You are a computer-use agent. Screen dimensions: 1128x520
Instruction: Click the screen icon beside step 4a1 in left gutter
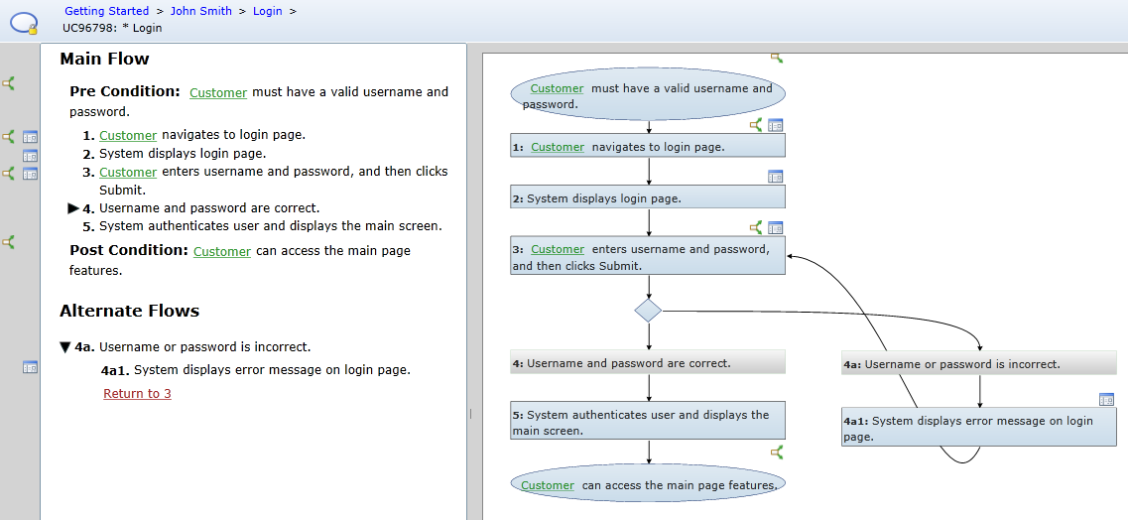click(30, 367)
